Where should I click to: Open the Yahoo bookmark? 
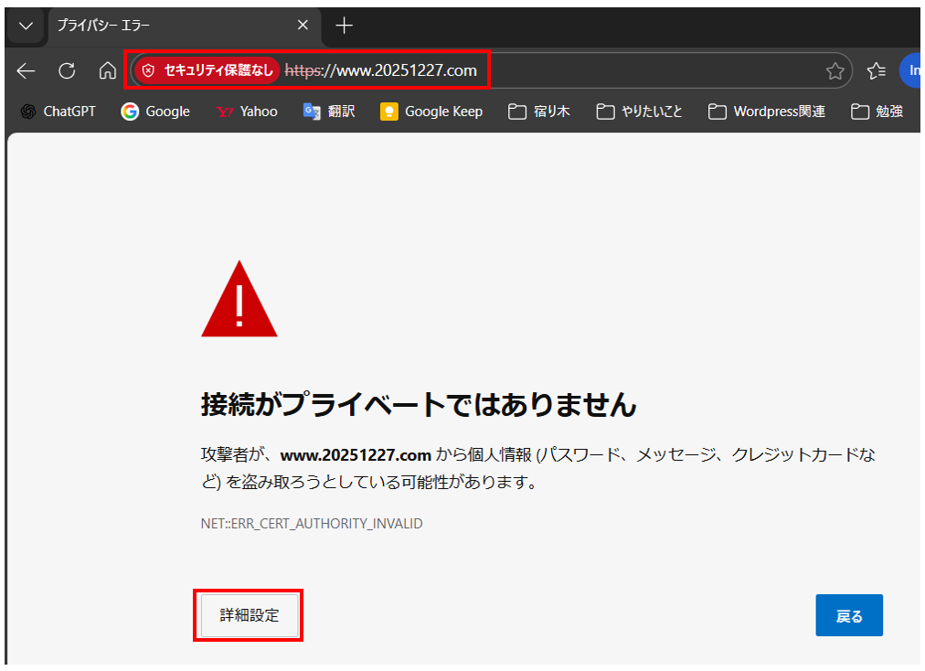(x=247, y=112)
